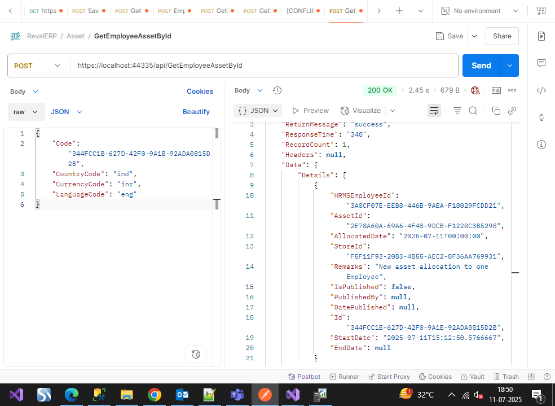Expand the raw body type dropdown
Screen dimensions: 555x406
click(27, 112)
